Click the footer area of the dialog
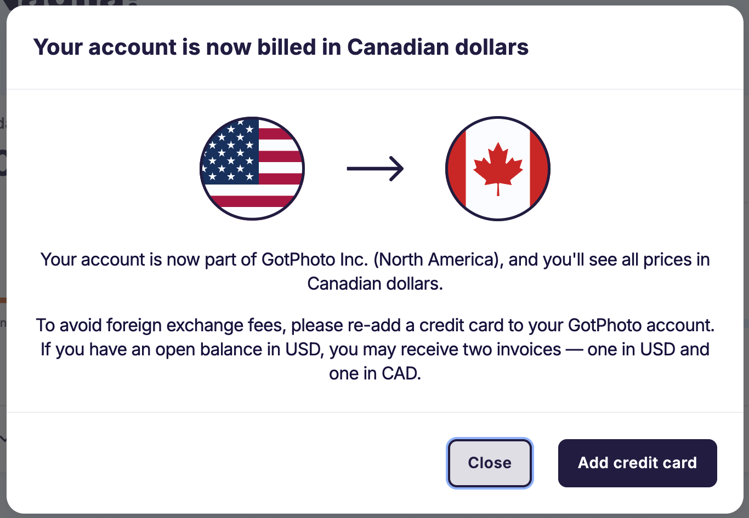The image size is (749, 518). point(219,463)
